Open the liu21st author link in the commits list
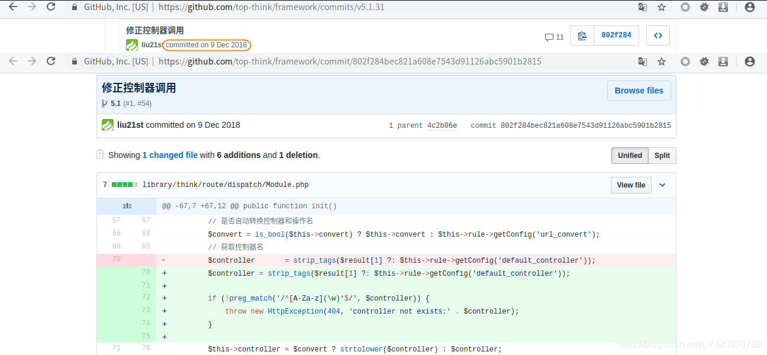Viewport: 767px width, 355px height. [152, 45]
